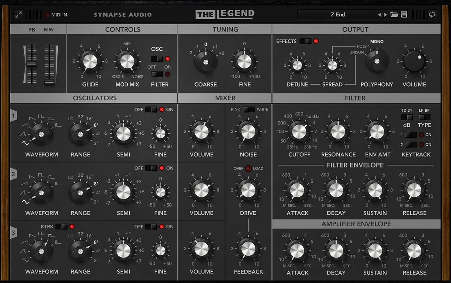
Task: Click the RESONANCE knob
Action: [x=338, y=132]
